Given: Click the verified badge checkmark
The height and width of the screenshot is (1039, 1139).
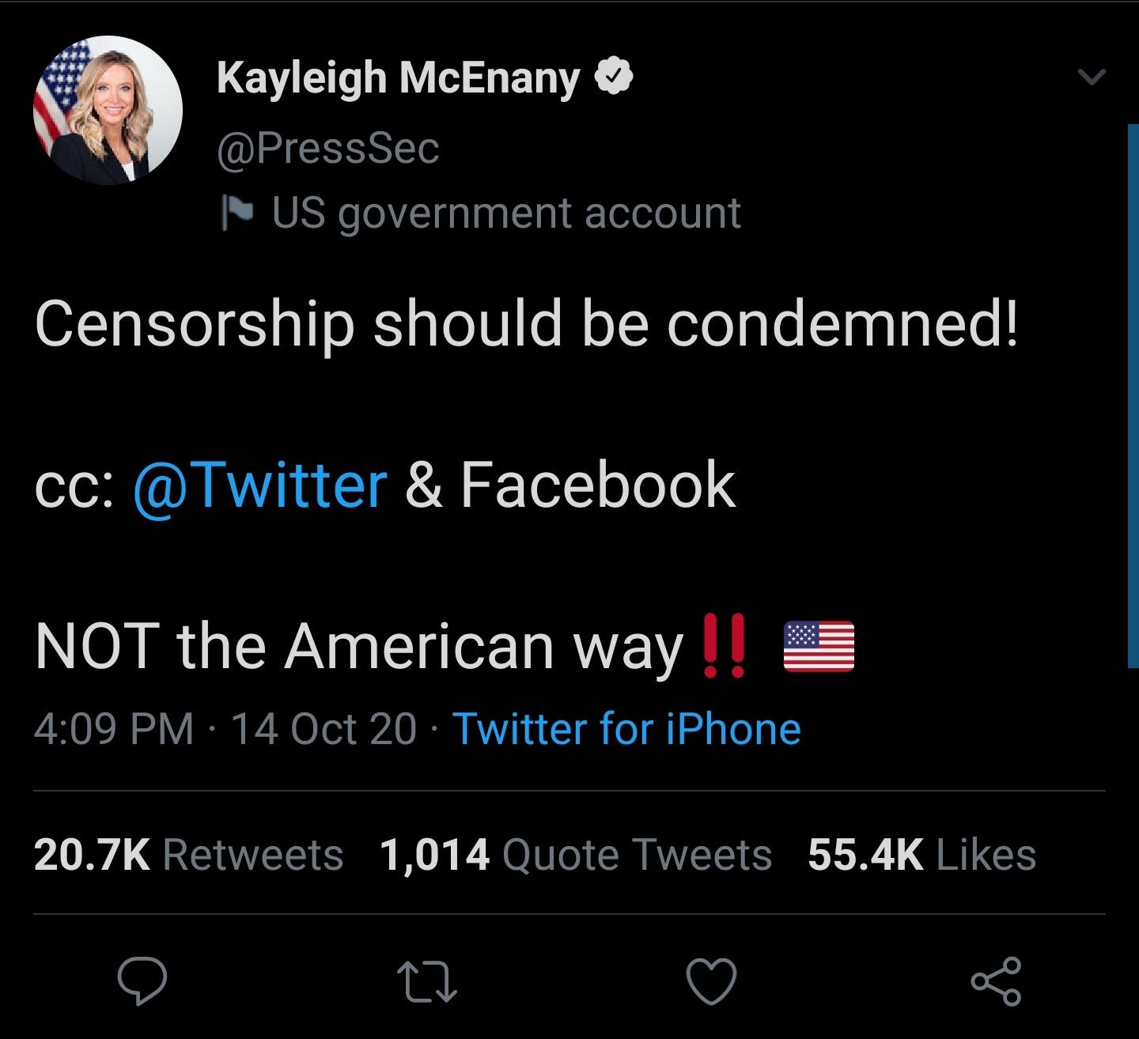Looking at the screenshot, I should [x=614, y=77].
